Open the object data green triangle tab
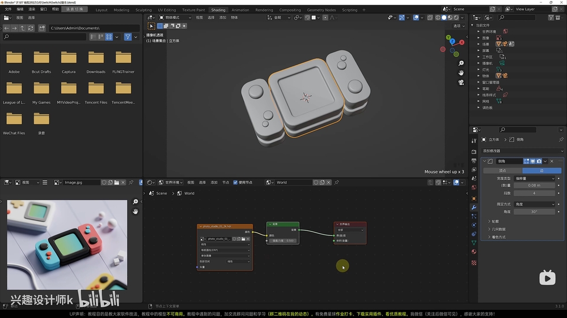Image resolution: width=567 pixels, height=318 pixels. click(473, 243)
